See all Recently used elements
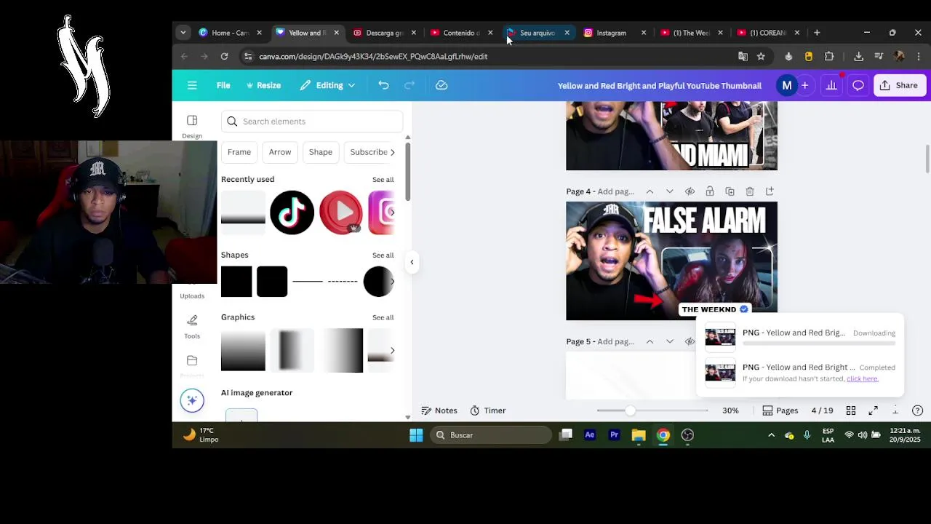The height and width of the screenshot is (524, 931). coord(383,180)
